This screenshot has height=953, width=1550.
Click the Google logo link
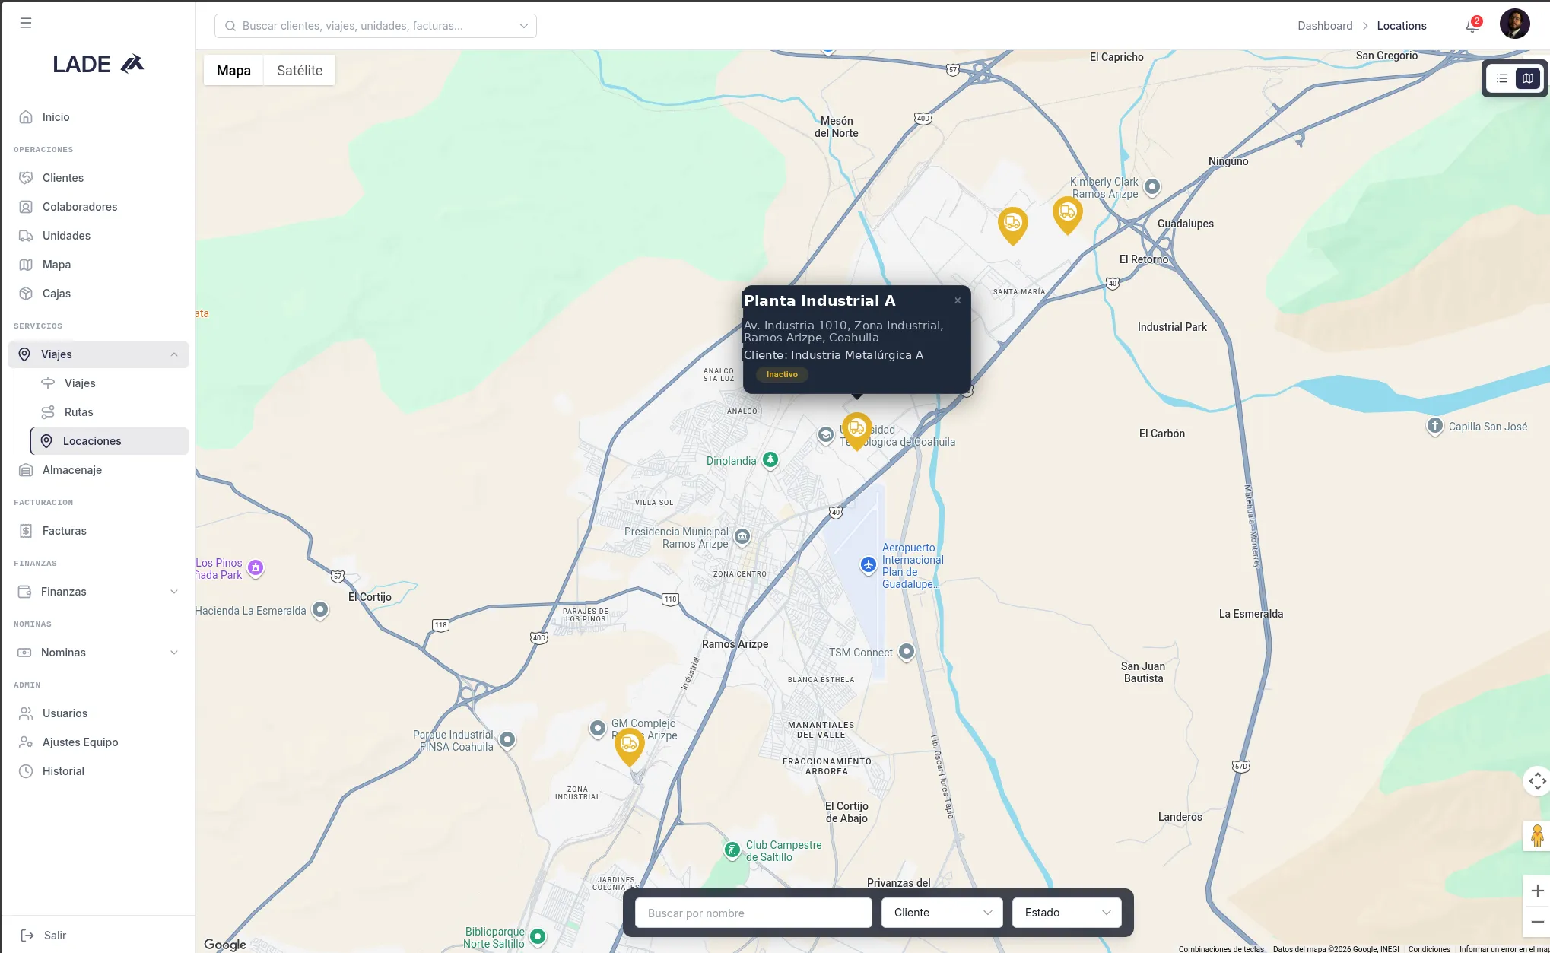(x=225, y=944)
